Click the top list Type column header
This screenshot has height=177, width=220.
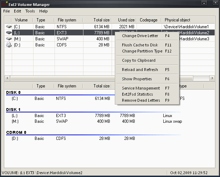pyautogui.click(x=44, y=20)
